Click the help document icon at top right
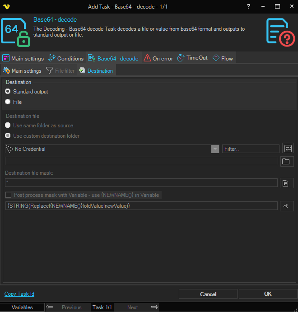 tap(280, 32)
